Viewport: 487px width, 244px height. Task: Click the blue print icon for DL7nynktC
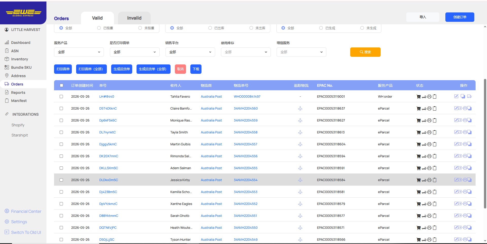coord(465,132)
